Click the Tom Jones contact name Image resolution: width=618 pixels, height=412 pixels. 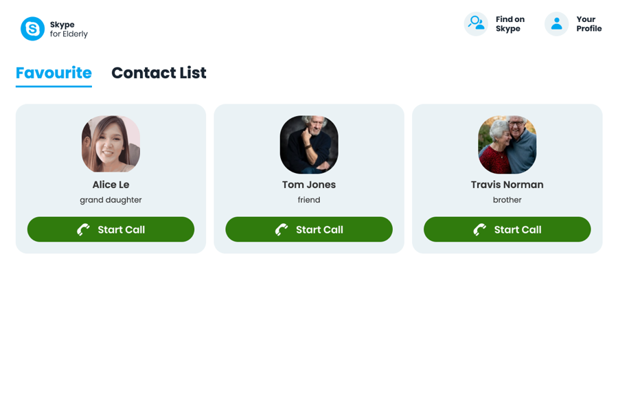(309, 185)
